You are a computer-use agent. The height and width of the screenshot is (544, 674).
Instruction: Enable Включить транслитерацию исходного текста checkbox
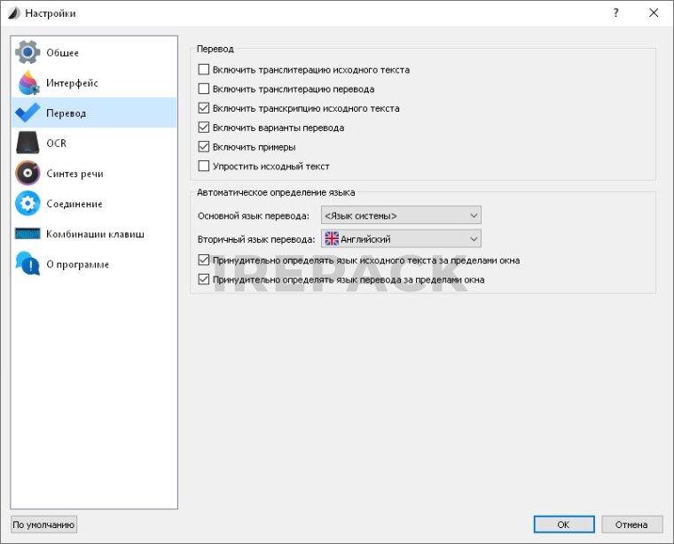click(204, 69)
